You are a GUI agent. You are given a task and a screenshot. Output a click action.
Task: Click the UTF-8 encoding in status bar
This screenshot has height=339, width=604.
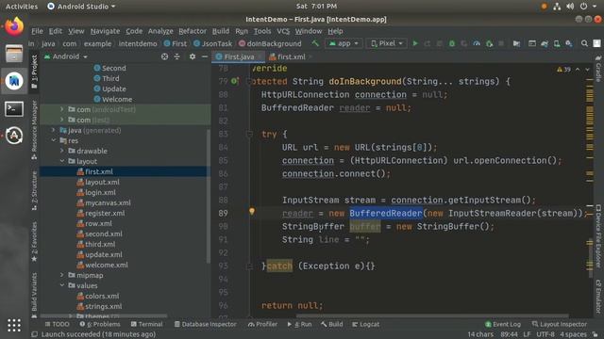pos(545,334)
